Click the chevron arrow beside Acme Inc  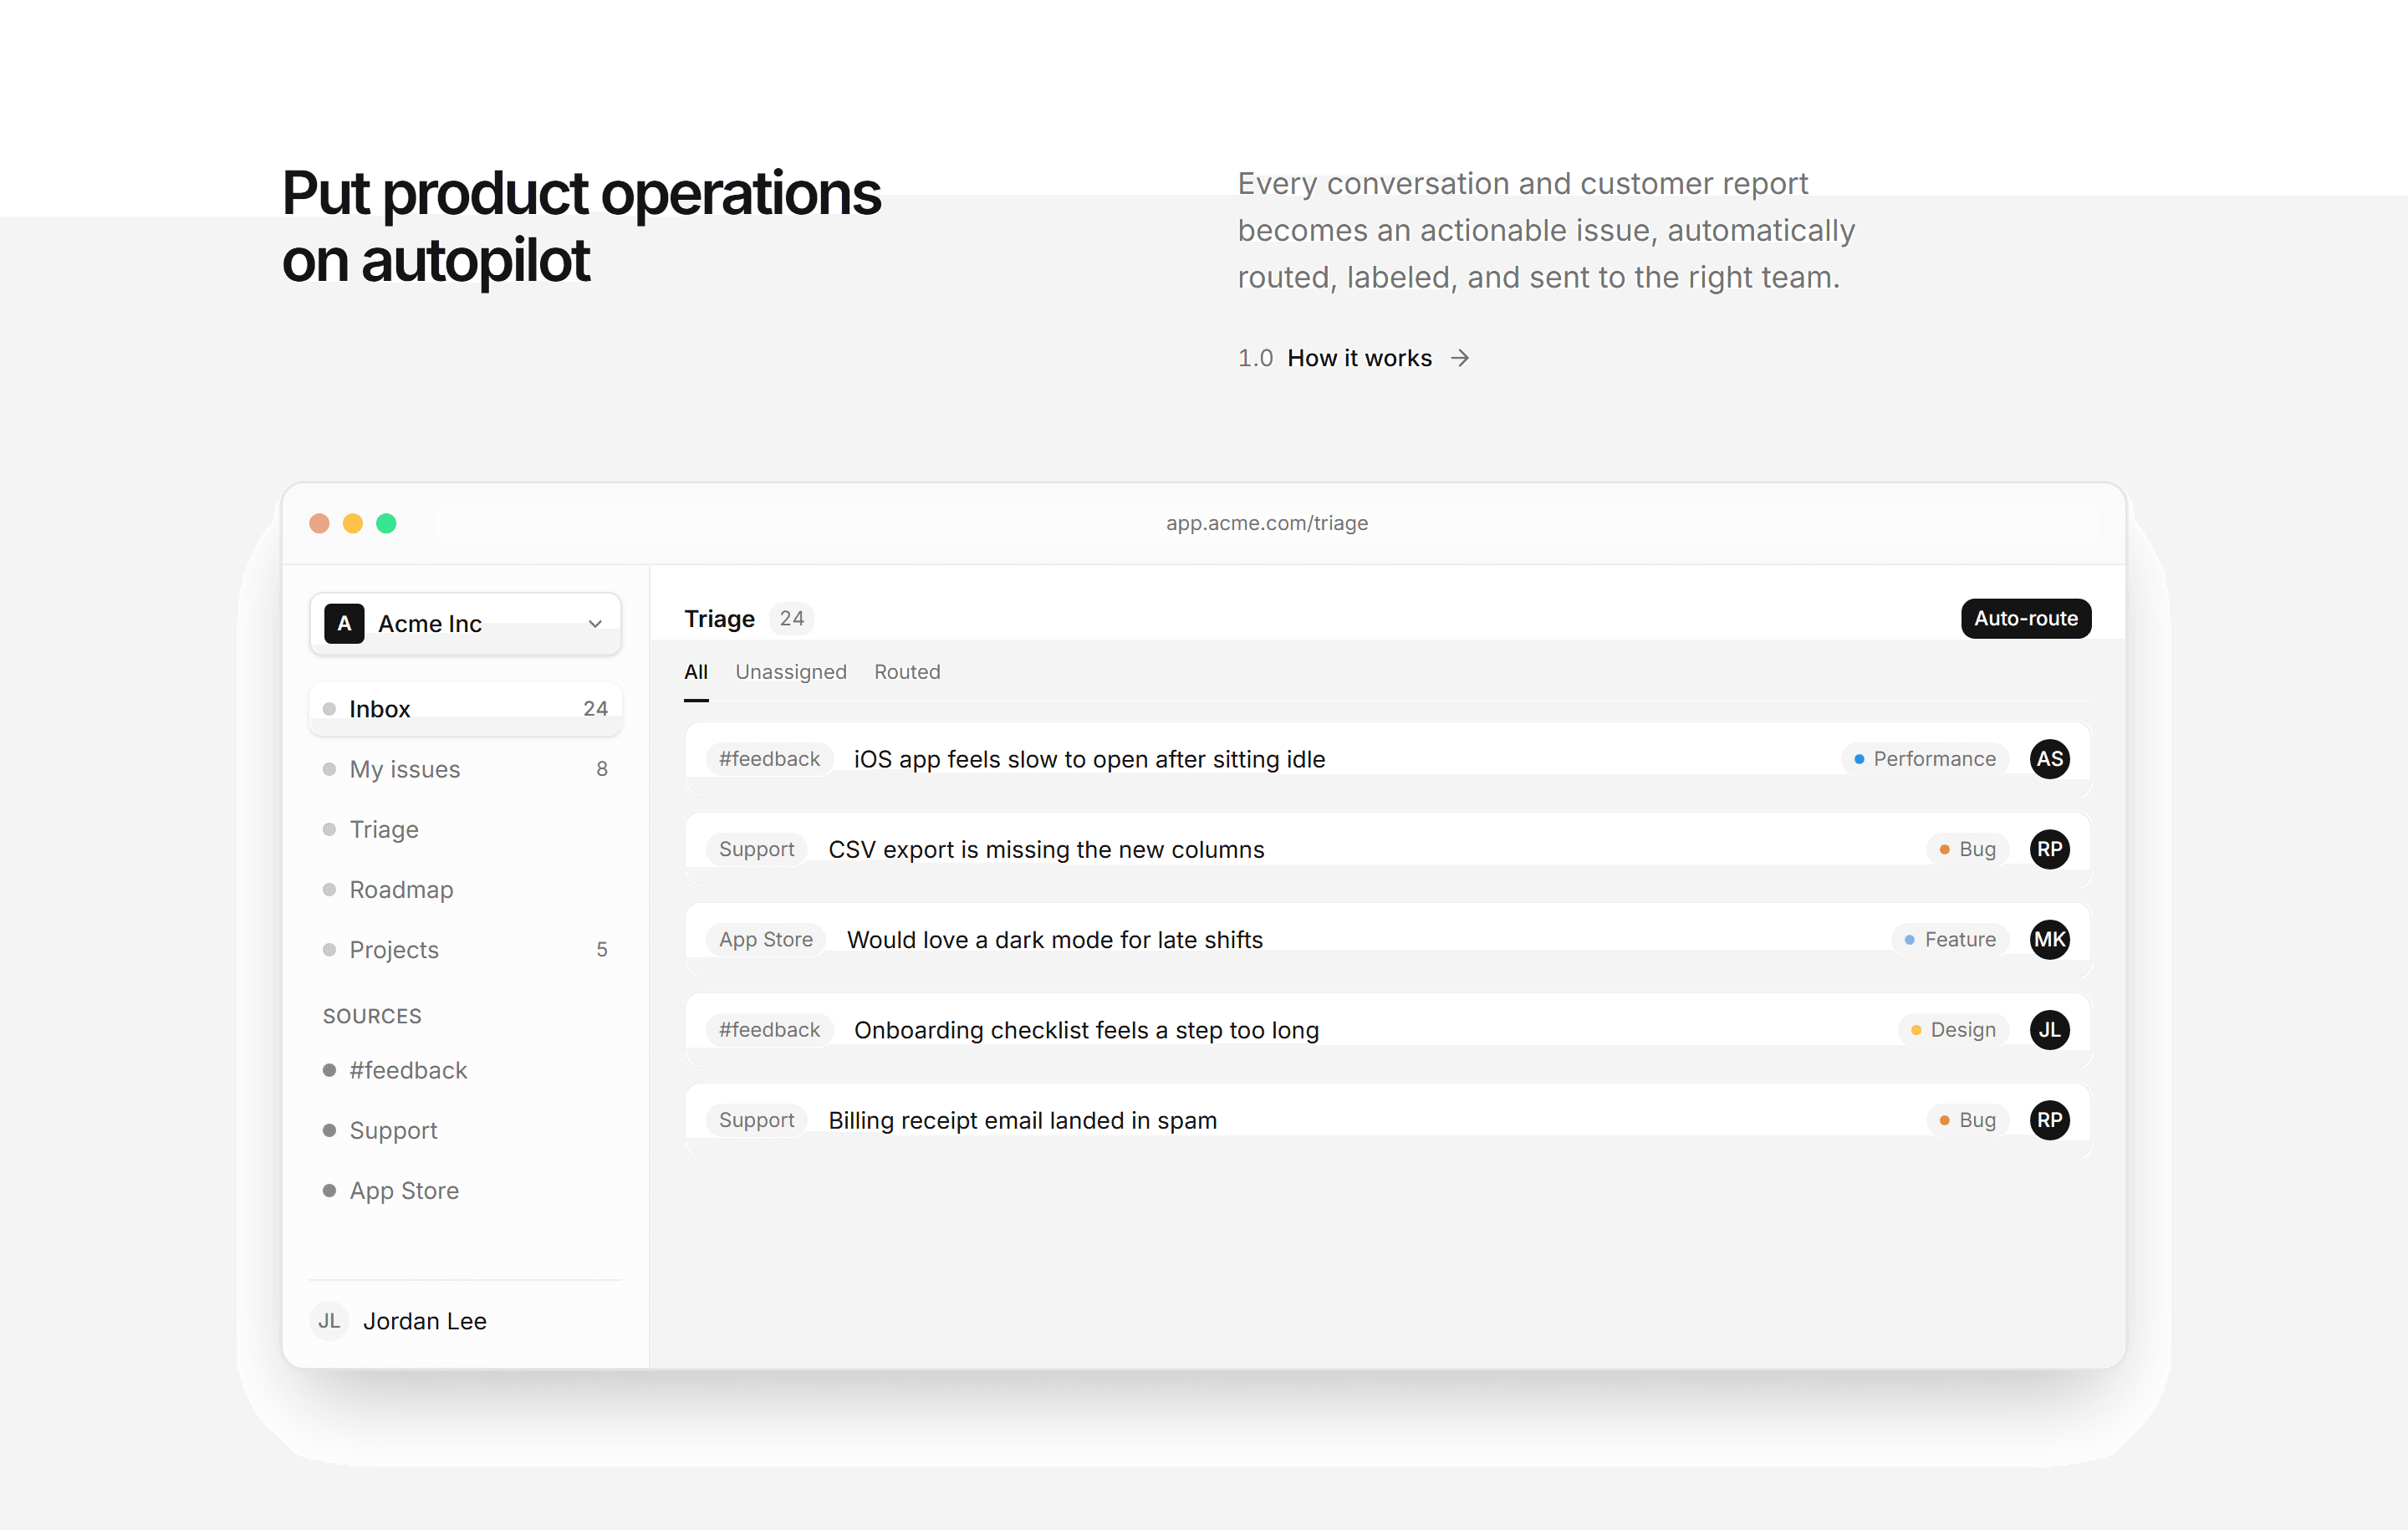click(x=595, y=624)
